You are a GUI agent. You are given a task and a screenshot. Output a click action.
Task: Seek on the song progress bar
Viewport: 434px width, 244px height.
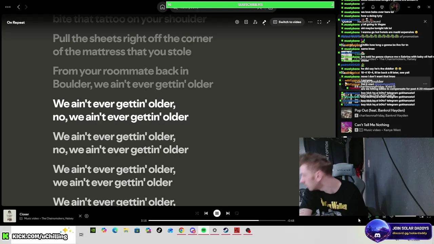(x=217, y=221)
